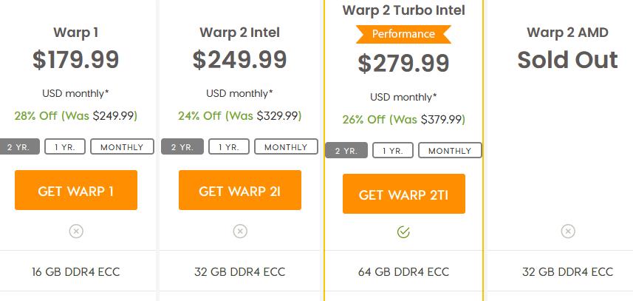Screen dimensions: 633x301
Task: Switch Warp 2 Intel to 1 YR. billing
Action: pos(229,146)
